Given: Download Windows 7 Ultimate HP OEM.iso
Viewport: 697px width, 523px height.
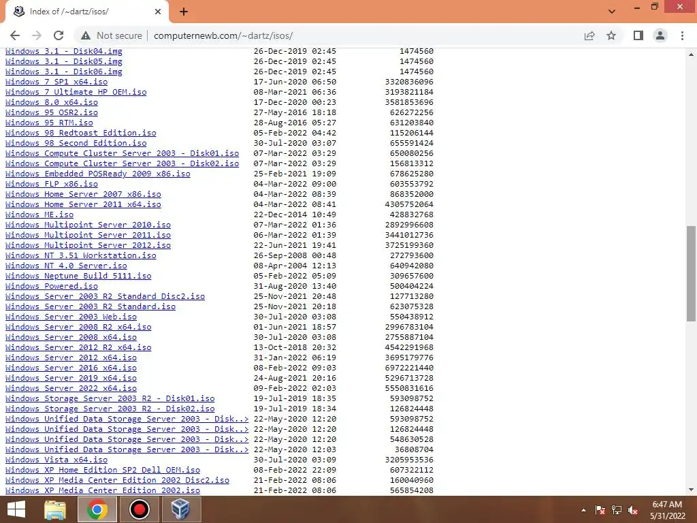Looking at the screenshot, I should pyautogui.click(x=76, y=92).
